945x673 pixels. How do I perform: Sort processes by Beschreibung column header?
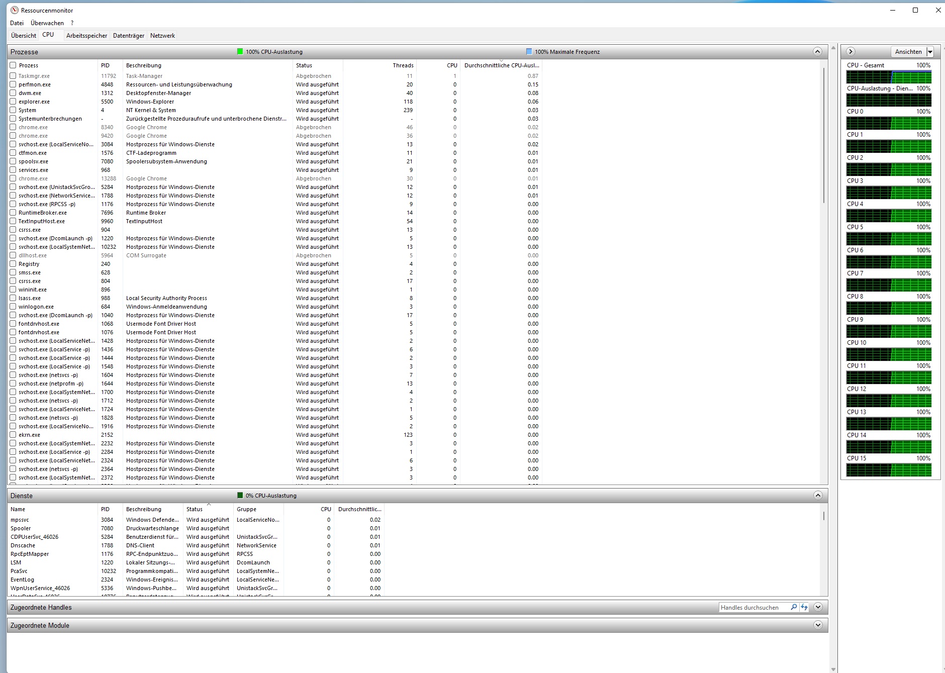(x=208, y=65)
